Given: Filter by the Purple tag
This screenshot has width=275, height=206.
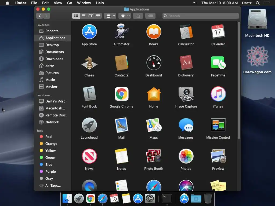Looking at the screenshot, I should click(x=53, y=171).
